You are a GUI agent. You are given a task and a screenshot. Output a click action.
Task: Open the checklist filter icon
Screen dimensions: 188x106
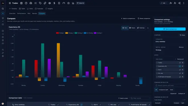pyautogui.click(x=36, y=3)
